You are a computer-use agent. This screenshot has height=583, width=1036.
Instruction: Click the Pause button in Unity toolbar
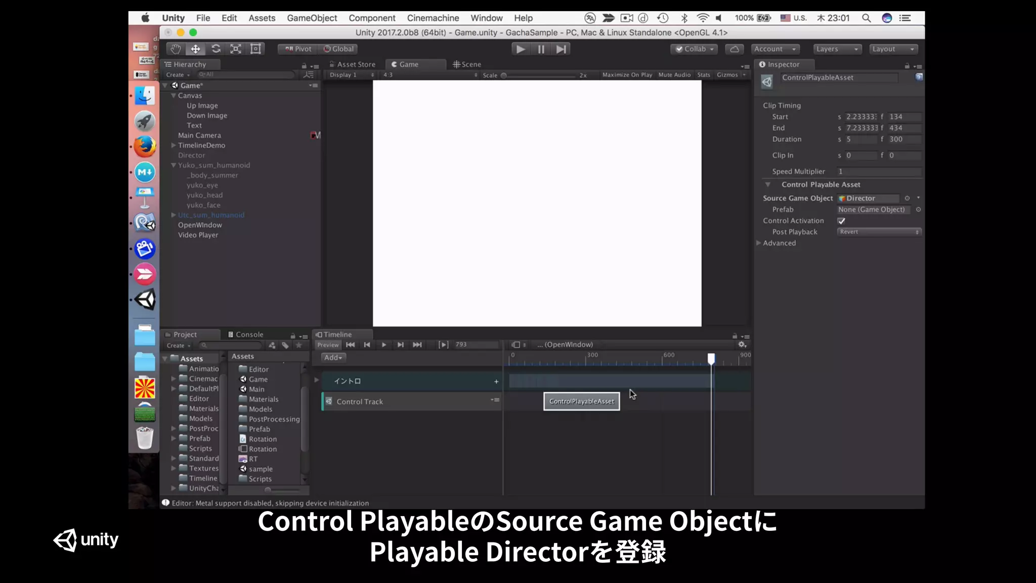[x=541, y=49]
